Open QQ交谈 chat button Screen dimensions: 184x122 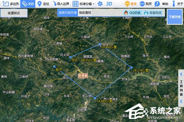coord(133,13)
